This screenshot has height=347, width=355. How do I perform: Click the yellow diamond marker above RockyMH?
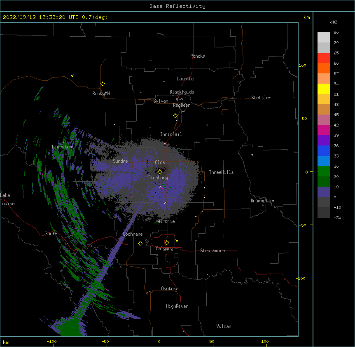pyautogui.click(x=103, y=84)
